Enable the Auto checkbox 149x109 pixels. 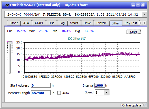(x=59, y=93)
